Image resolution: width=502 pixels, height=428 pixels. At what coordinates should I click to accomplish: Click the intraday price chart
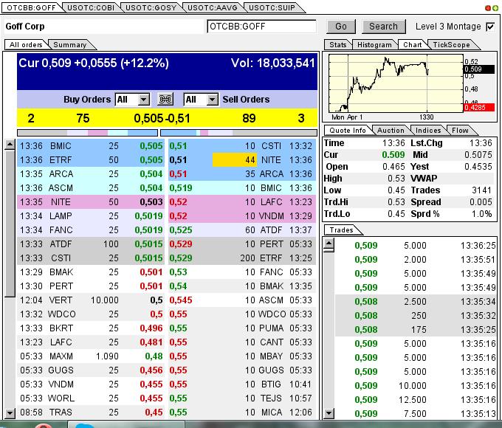click(x=396, y=83)
